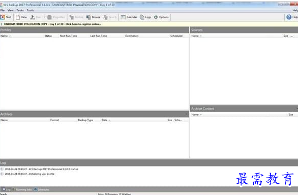This screenshot has width=298, height=195.
Task: Click the blue Help icon
Action: tap(289, 17)
